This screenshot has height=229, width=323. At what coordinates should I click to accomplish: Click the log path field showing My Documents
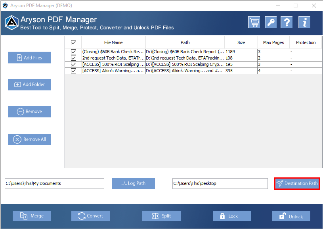point(54,183)
